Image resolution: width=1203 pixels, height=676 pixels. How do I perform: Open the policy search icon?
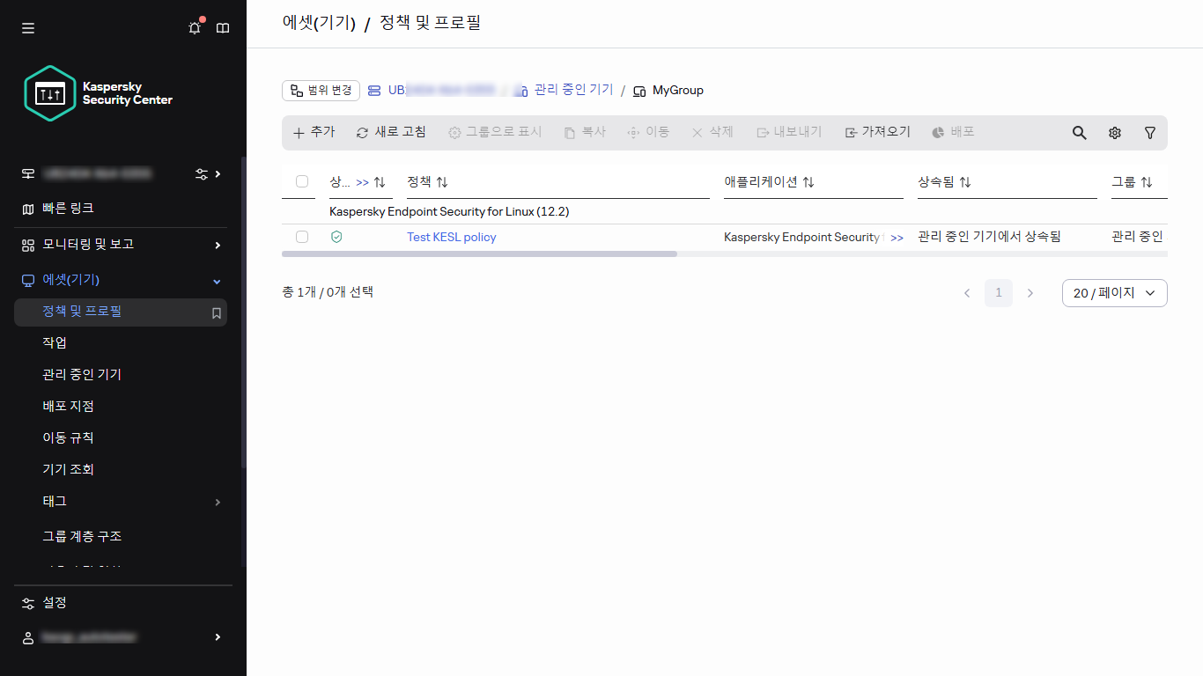pos(1079,132)
